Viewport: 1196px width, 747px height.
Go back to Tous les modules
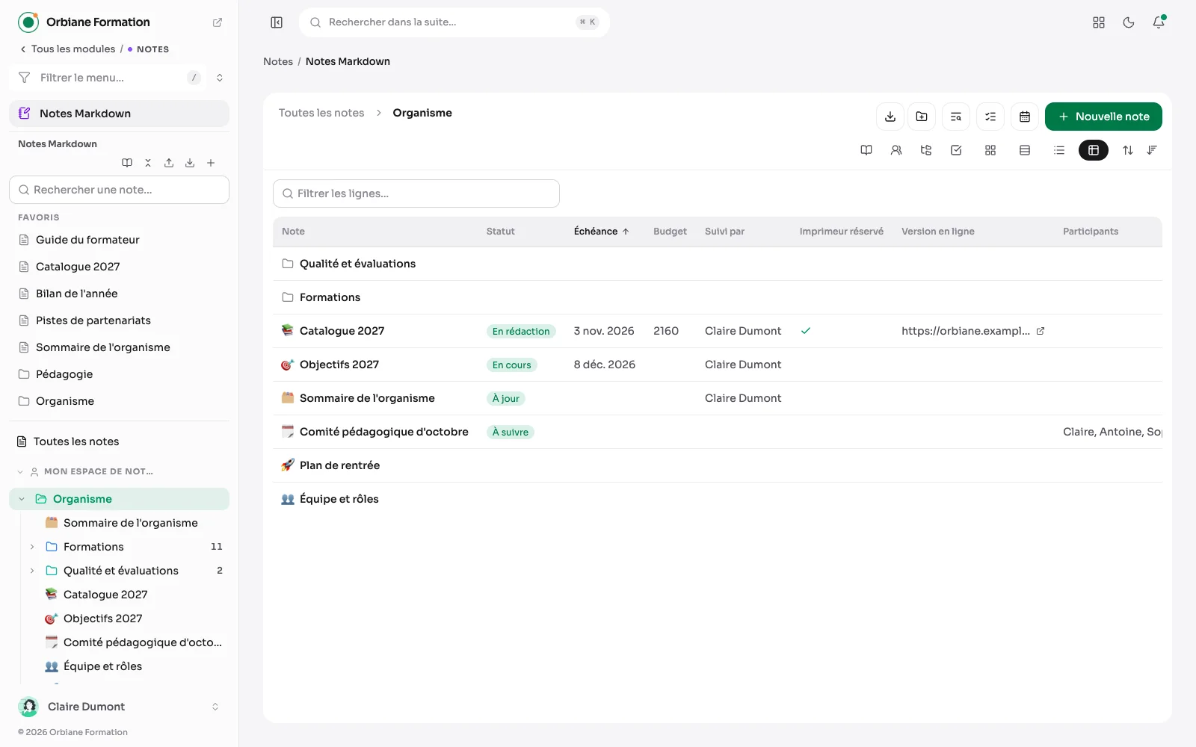coord(67,49)
